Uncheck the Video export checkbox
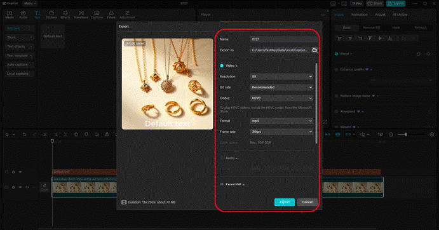The image size is (439, 230). click(222, 65)
